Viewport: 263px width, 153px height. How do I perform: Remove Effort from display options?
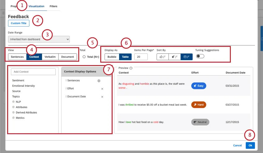pyautogui.click(x=102, y=89)
